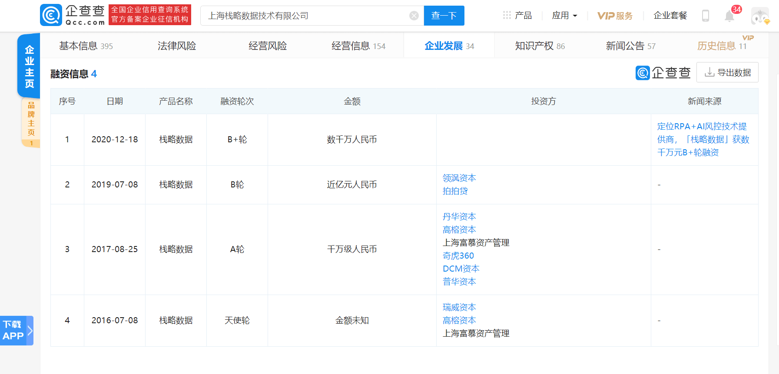Image resolution: width=779 pixels, height=374 pixels.
Task: Open the mobile phone app icon
Action: click(x=706, y=16)
